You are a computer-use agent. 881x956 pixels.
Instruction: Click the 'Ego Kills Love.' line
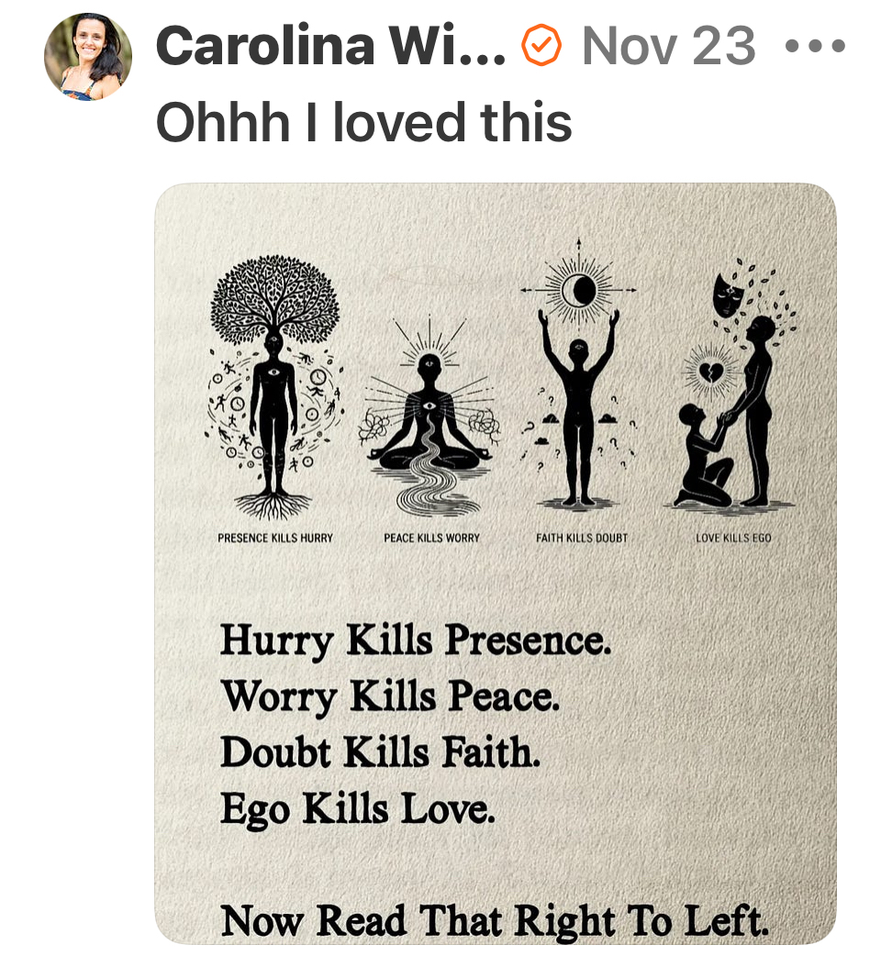(357, 809)
